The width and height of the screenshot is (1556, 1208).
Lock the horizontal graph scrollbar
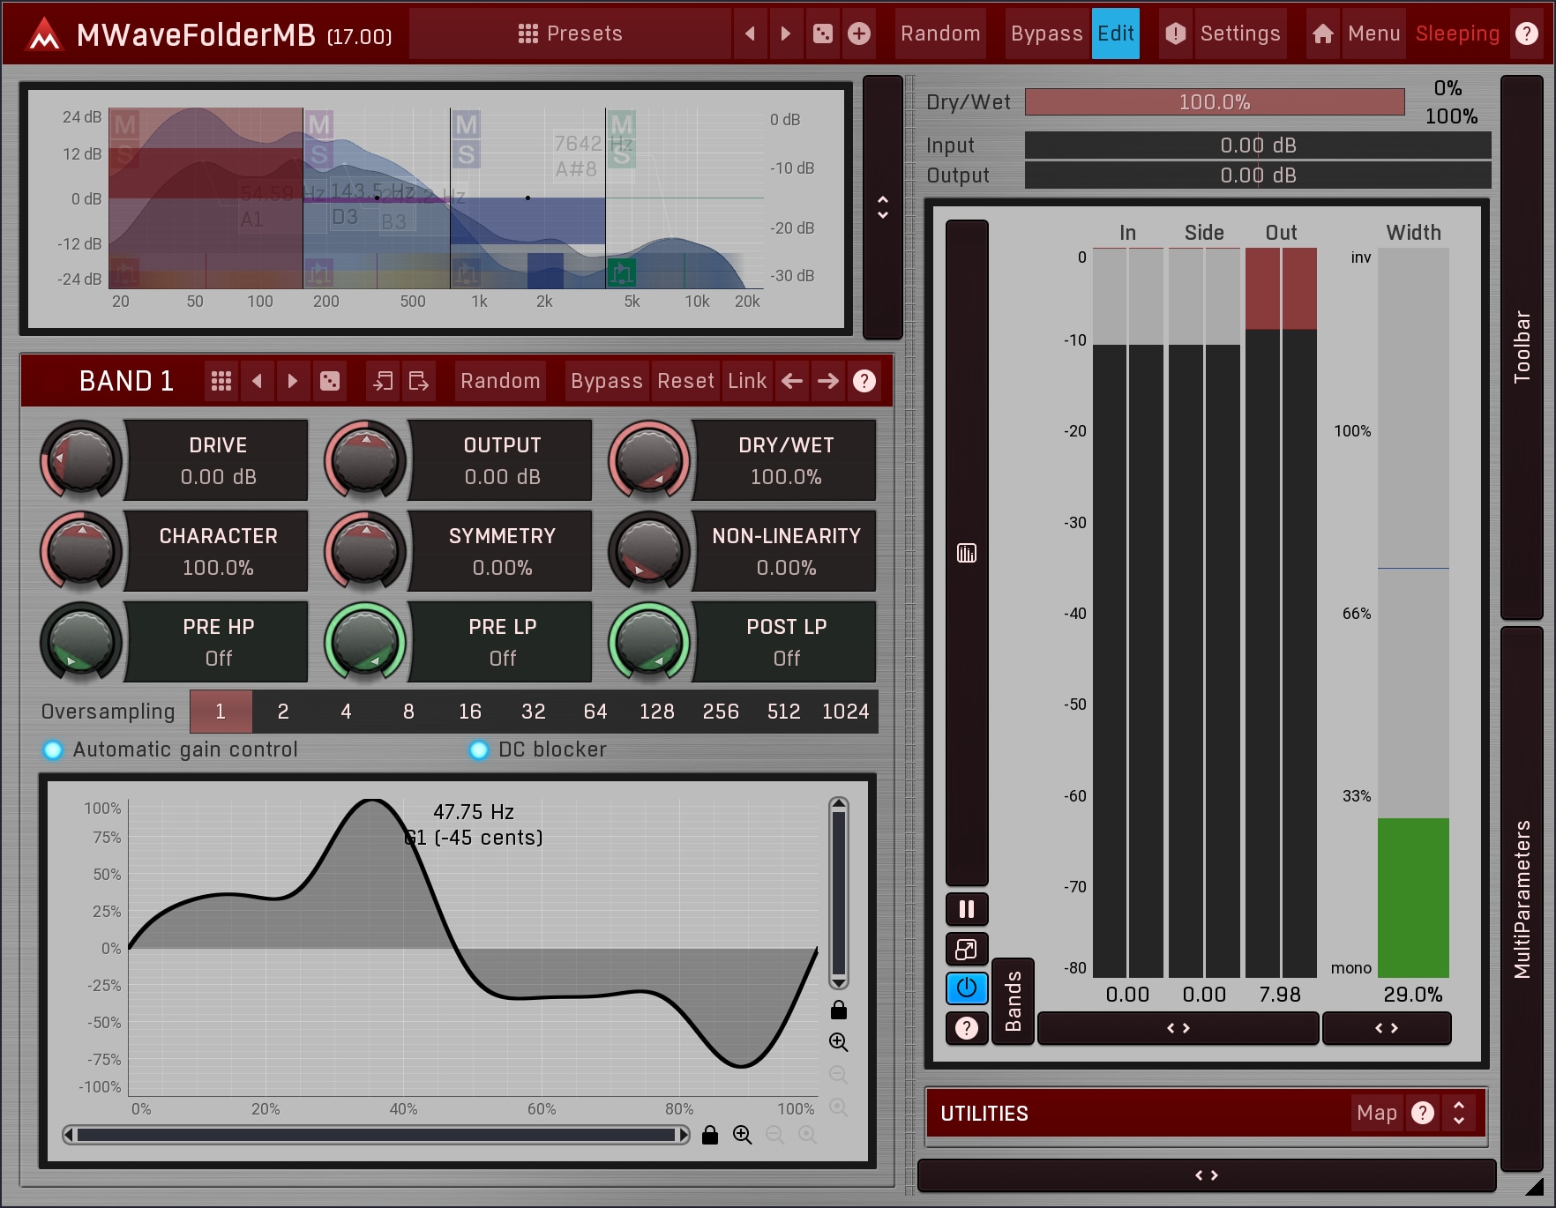(710, 1135)
